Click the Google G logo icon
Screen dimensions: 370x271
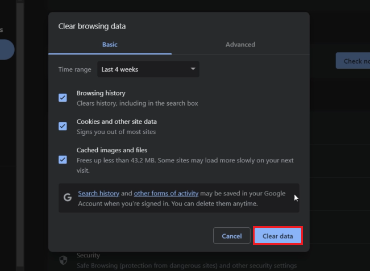[x=68, y=198]
